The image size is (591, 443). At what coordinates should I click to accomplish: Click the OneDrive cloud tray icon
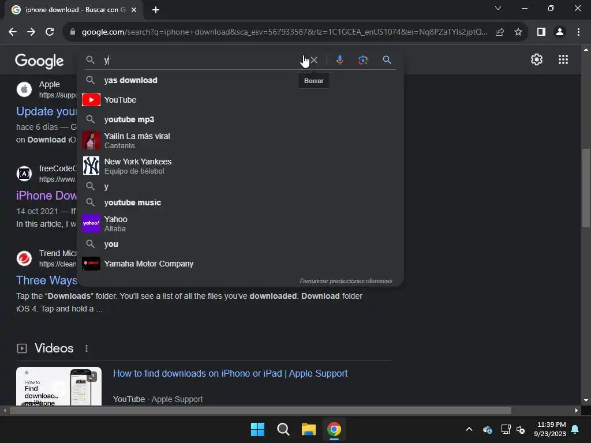(x=487, y=429)
